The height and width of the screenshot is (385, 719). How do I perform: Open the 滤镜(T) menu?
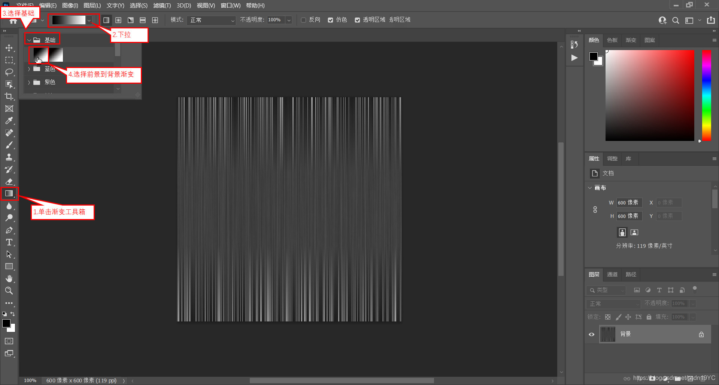click(x=162, y=6)
